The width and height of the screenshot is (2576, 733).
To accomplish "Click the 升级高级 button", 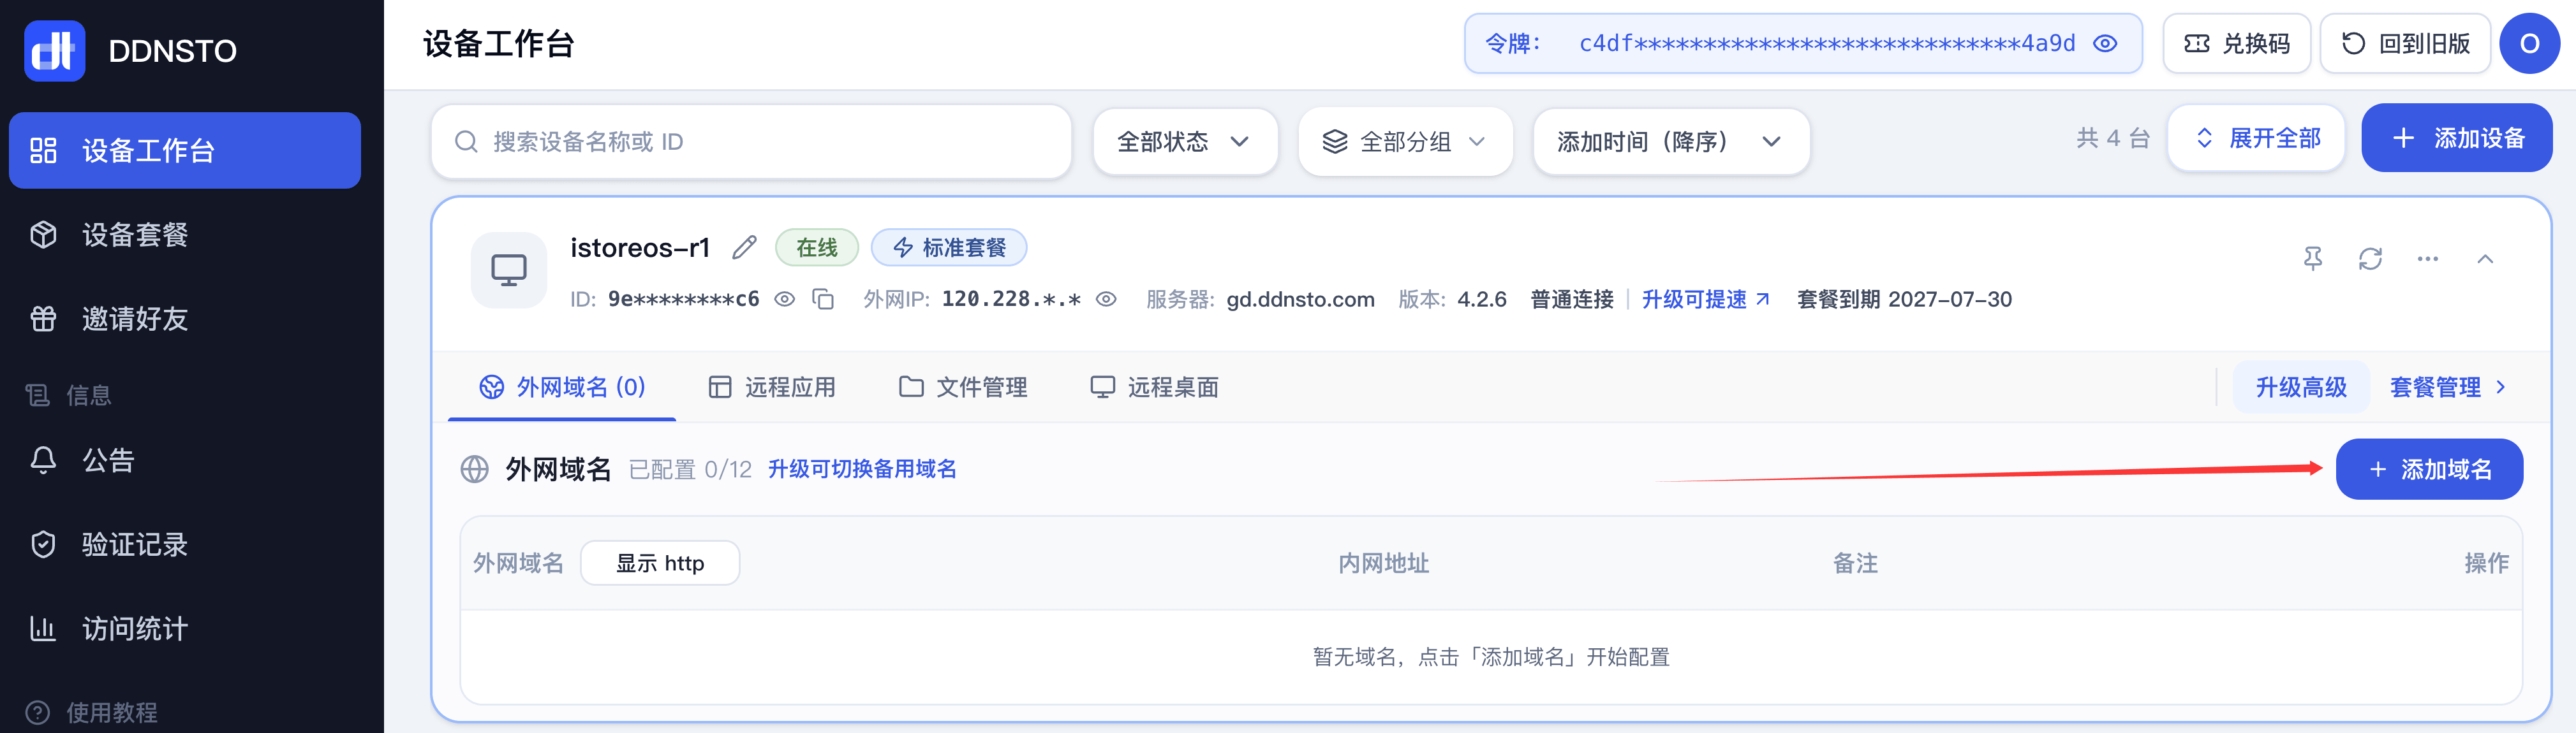I will [x=2301, y=386].
